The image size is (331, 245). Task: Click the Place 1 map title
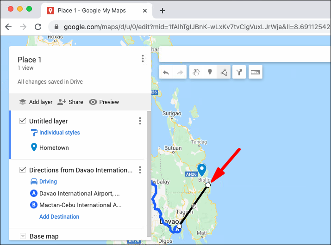29,60
